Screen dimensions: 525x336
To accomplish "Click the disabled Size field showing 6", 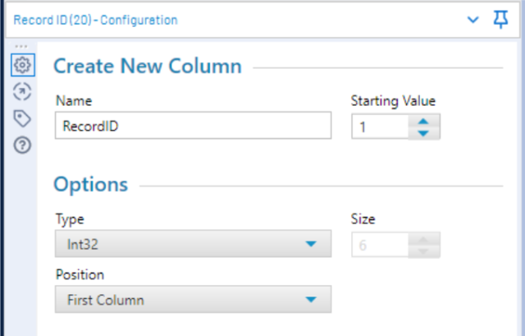I will 380,245.
